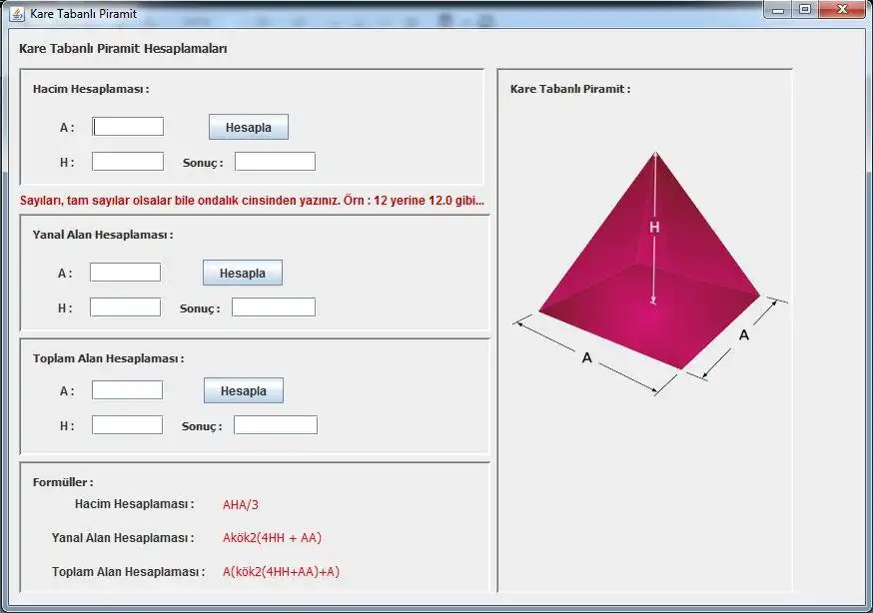Image resolution: width=873 pixels, height=613 pixels.
Task: Click the Toplam Alan Hesaplaması : section title
Action: [x=108, y=358]
